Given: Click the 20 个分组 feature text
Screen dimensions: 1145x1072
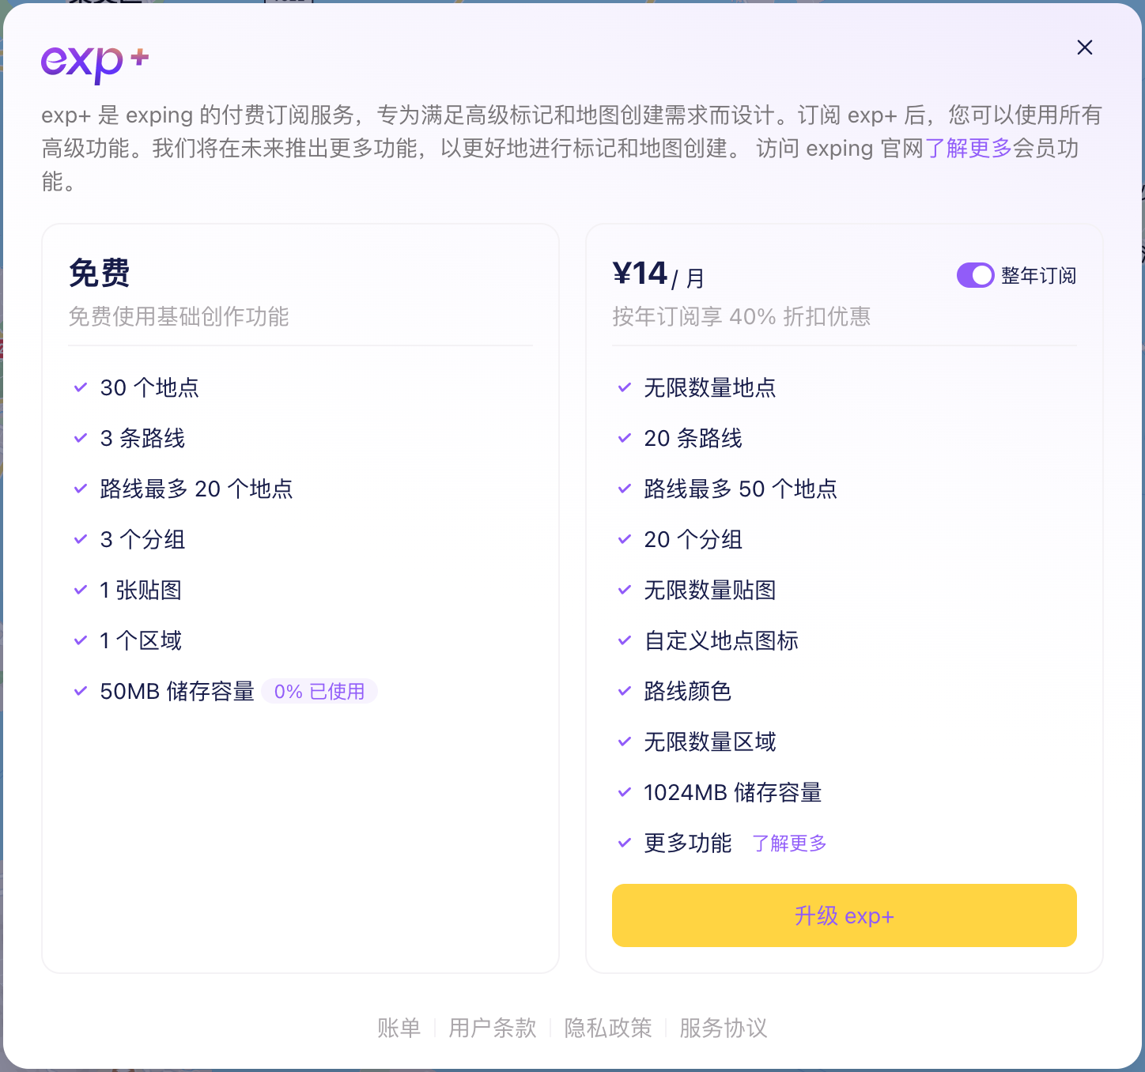Looking at the screenshot, I should tap(693, 539).
